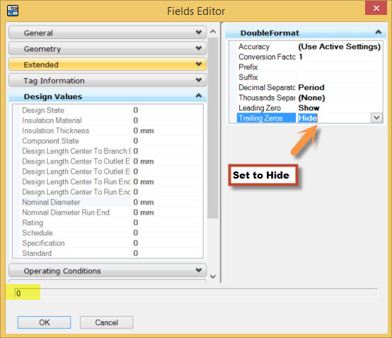Click the Accuracy Use Active Settings value
The height and width of the screenshot is (338, 392).
(x=339, y=47)
